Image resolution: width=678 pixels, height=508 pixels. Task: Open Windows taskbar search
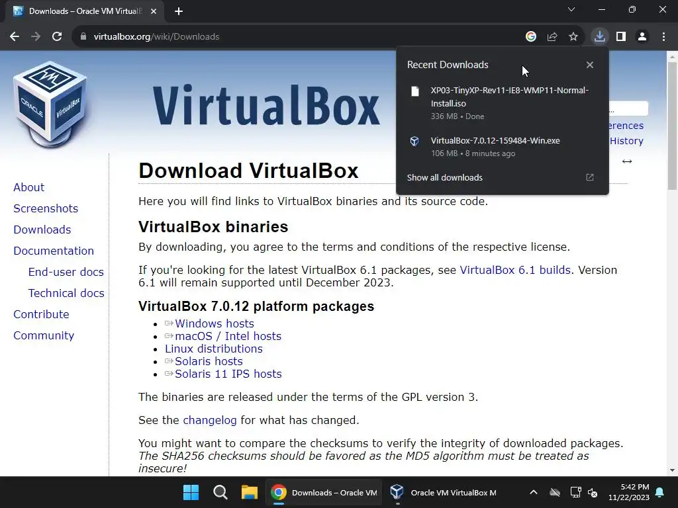coord(220,492)
